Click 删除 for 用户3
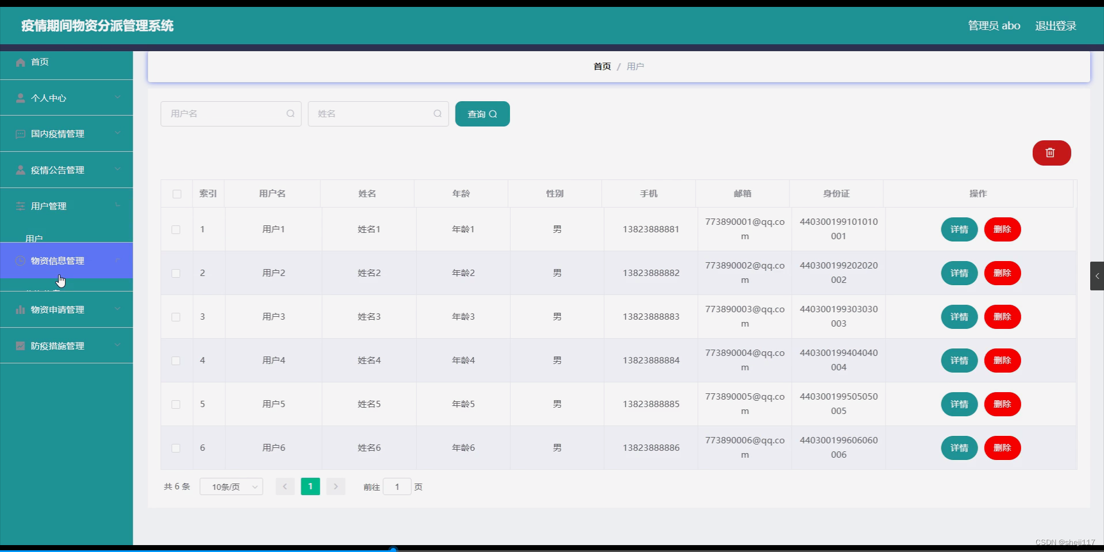The width and height of the screenshot is (1104, 552). tap(1002, 317)
